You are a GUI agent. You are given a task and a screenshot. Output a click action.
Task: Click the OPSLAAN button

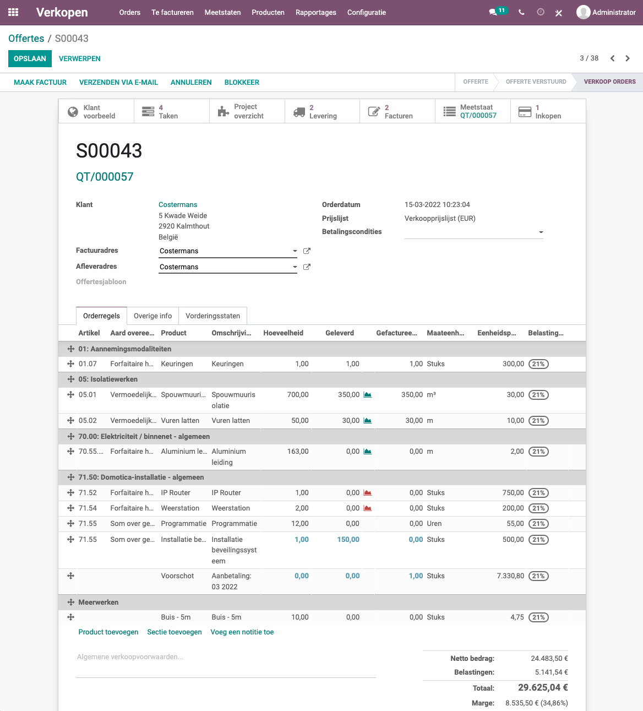30,58
